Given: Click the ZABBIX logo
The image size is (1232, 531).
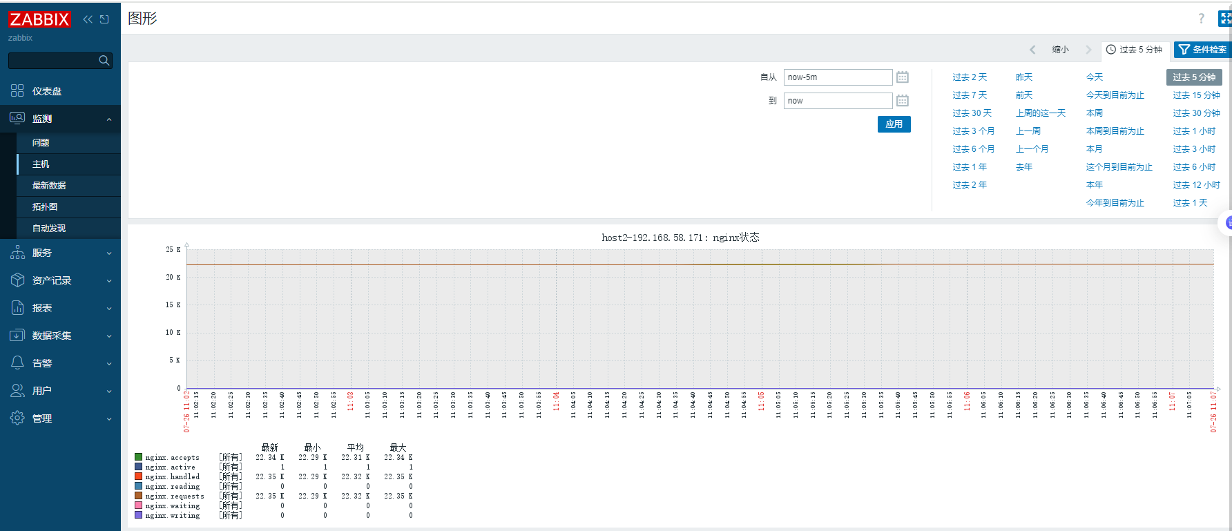Looking at the screenshot, I should 39,19.
